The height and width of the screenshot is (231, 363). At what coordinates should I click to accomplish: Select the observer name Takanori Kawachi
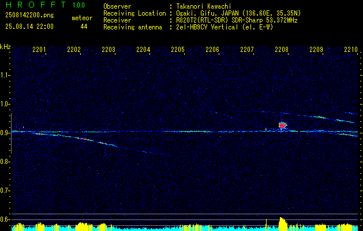[x=204, y=6]
